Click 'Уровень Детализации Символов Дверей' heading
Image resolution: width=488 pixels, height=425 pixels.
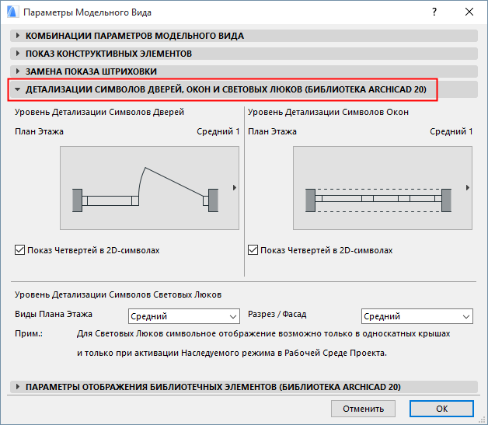pos(99,112)
